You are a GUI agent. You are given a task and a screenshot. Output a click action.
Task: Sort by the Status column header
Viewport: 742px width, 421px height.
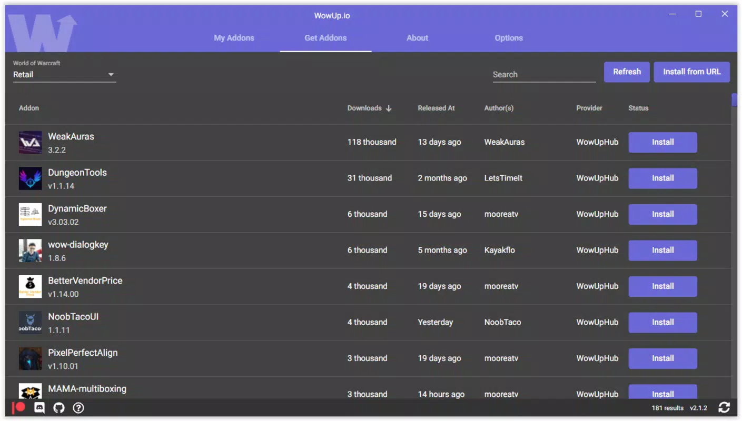pos(638,108)
